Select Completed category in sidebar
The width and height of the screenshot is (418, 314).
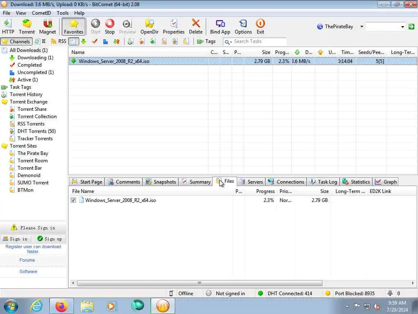29,65
